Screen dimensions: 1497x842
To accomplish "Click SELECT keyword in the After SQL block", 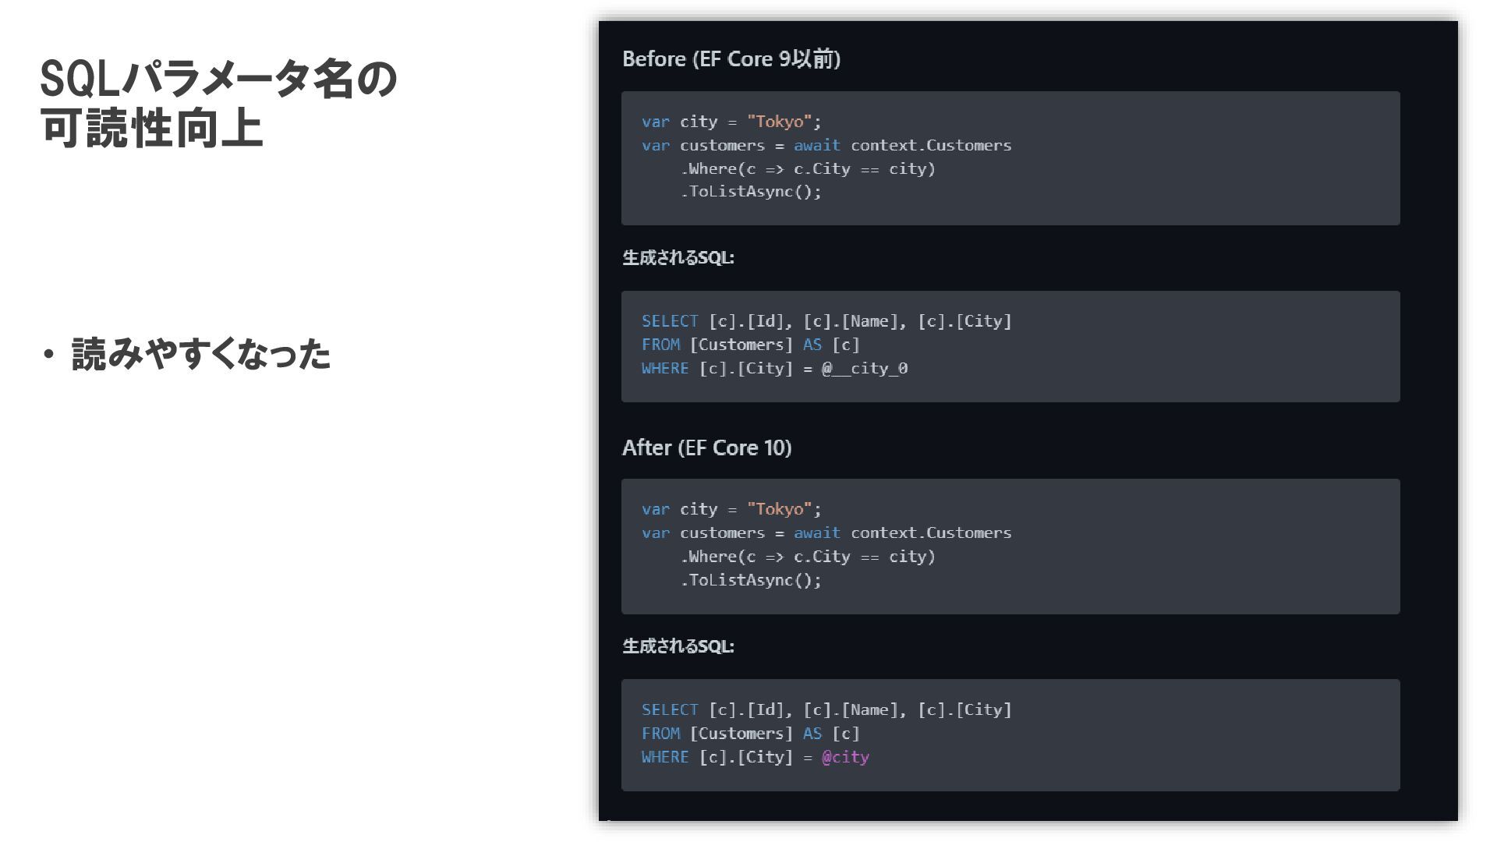I will [x=670, y=709].
